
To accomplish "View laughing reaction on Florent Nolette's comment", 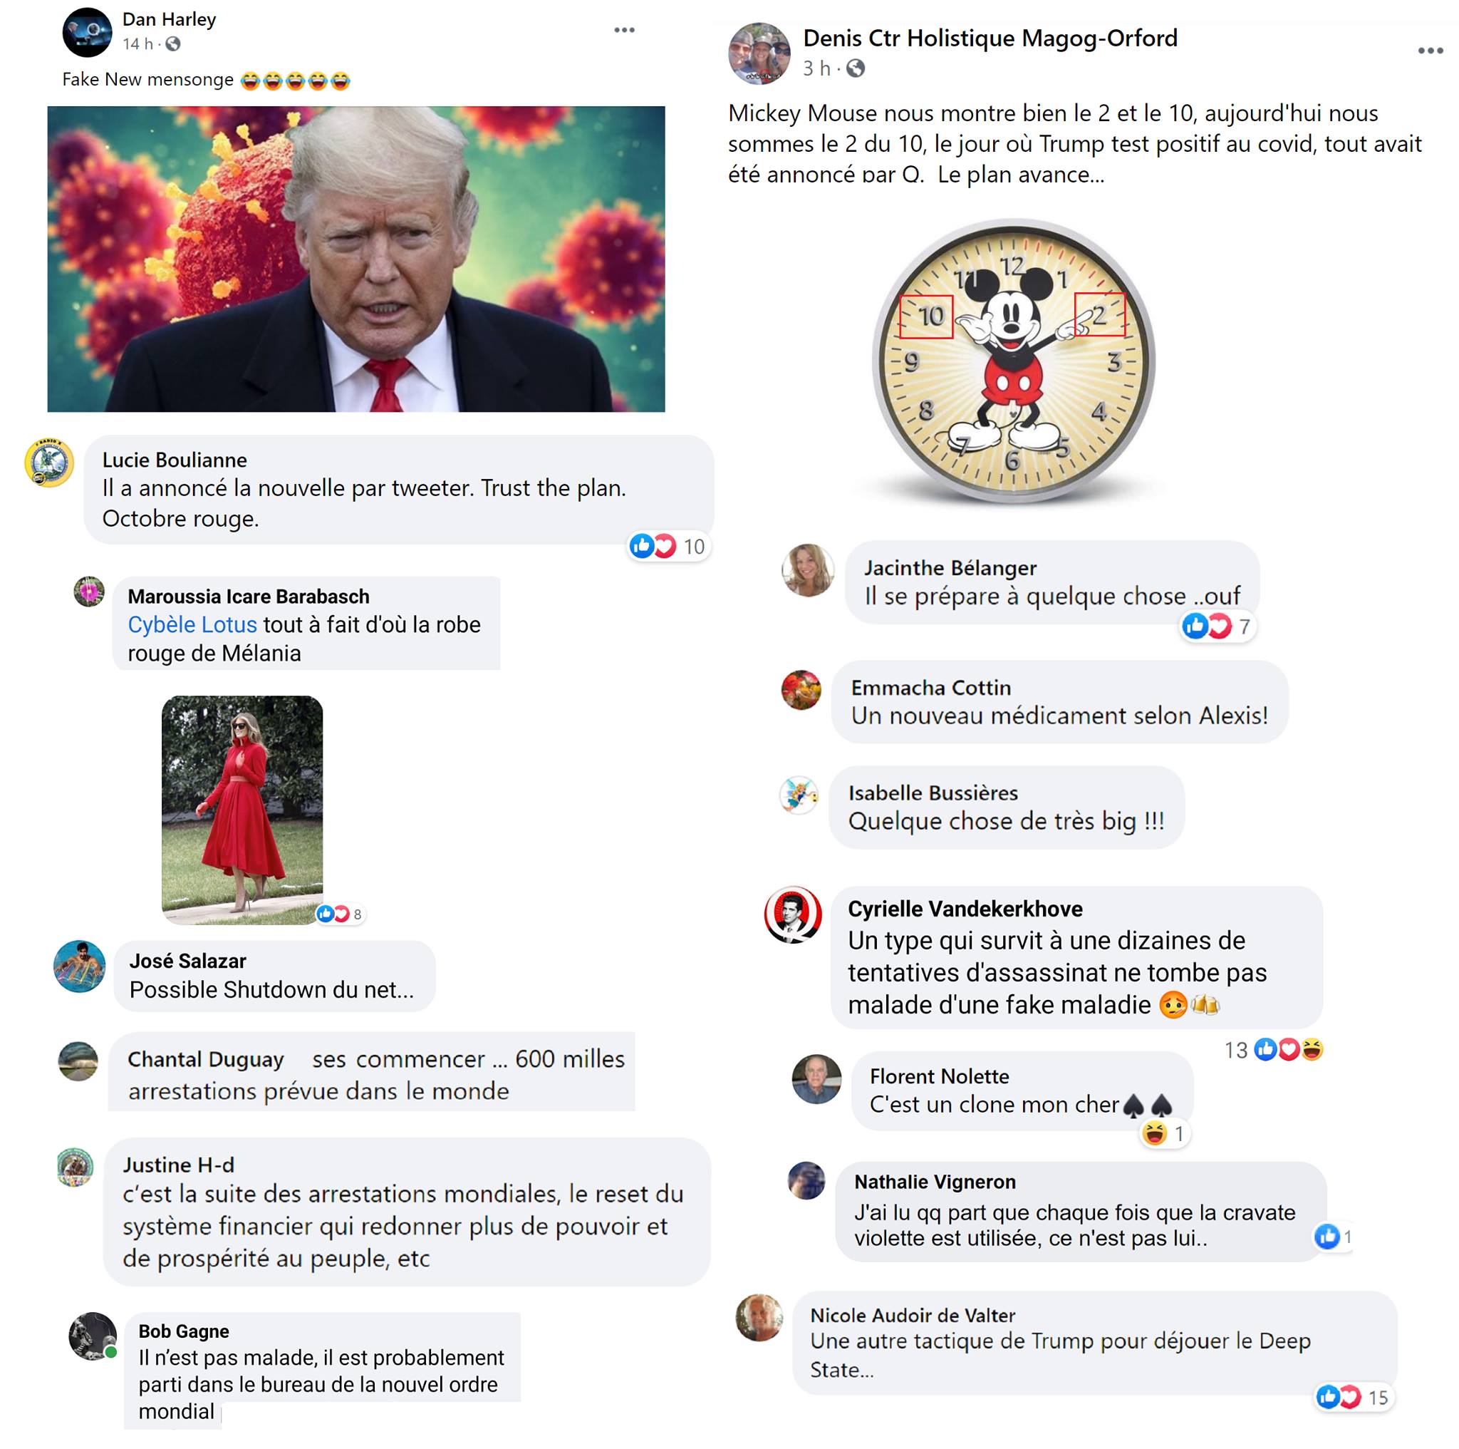I will coord(1164,1134).
